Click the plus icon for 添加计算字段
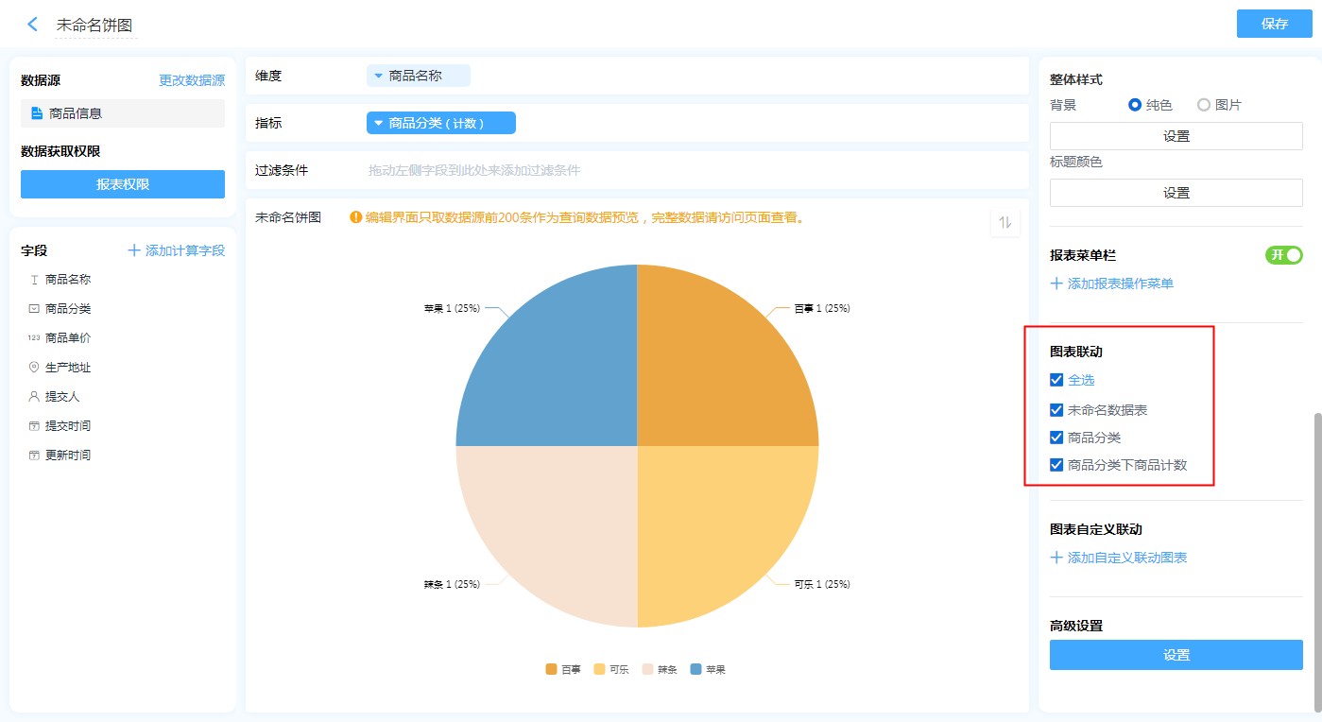Screen dimensions: 1322x722 134,250
